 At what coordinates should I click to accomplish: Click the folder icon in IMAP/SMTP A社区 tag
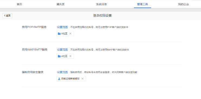59,56
